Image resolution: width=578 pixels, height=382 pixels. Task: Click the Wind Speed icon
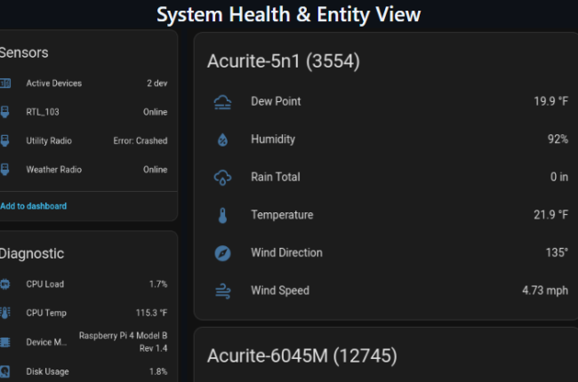point(222,290)
